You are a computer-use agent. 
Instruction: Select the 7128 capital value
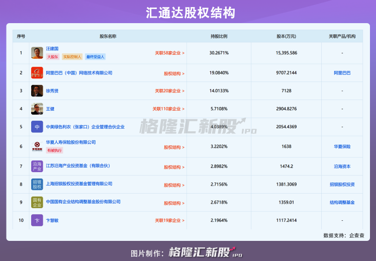pyautogui.click(x=287, y=91)
